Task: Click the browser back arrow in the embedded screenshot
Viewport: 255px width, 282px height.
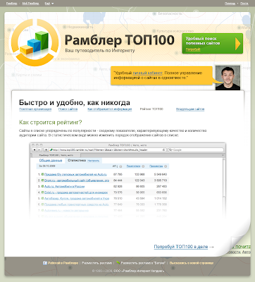Action: (35, 149)
